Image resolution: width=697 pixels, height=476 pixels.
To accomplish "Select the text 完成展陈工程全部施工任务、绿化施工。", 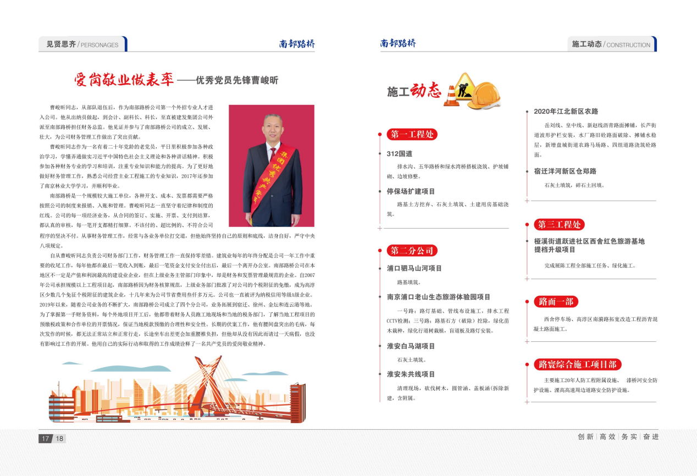I will [590, 265].
